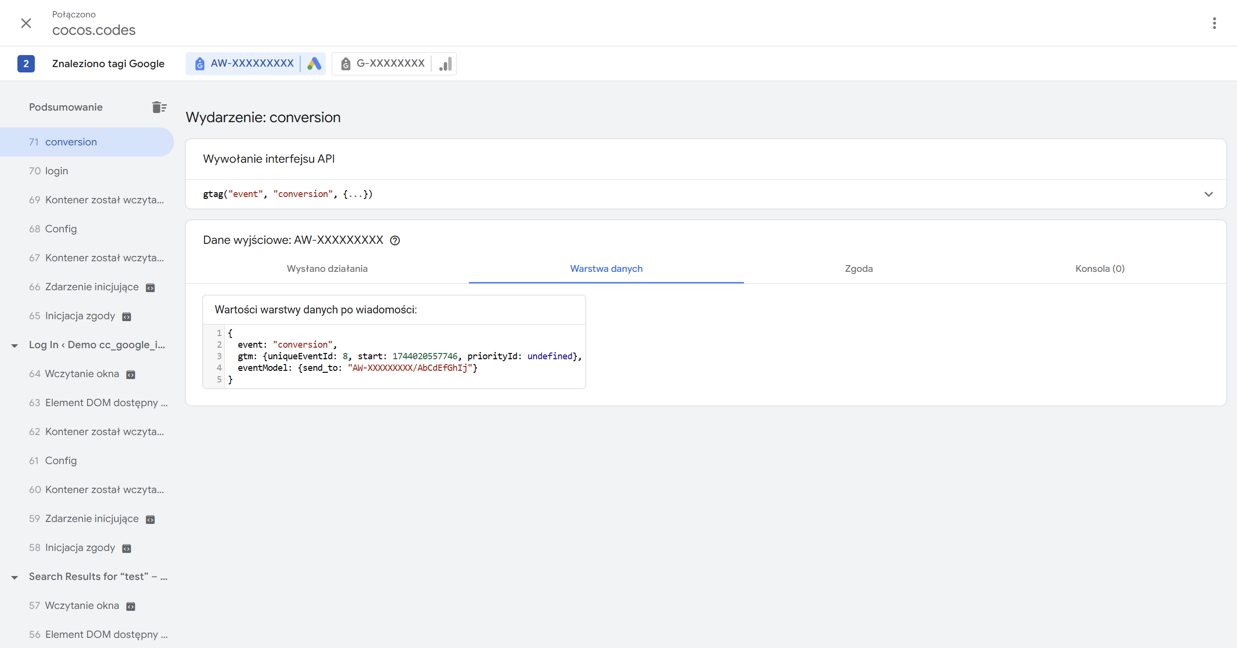This screenshot has height=648, width=1237.
Task: Click the help icon beside Dane wyjściowe
Action: [x=395, y=240]
